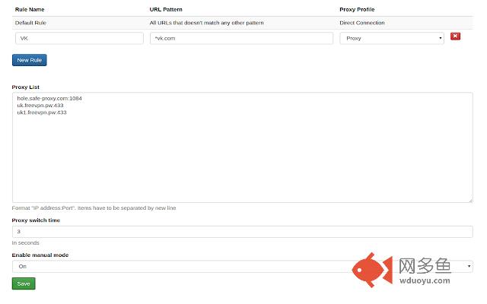The width and height of the screenshot is (487, 304).
Task: Click the Direct Connection profile text
Action: coord(362,23)
